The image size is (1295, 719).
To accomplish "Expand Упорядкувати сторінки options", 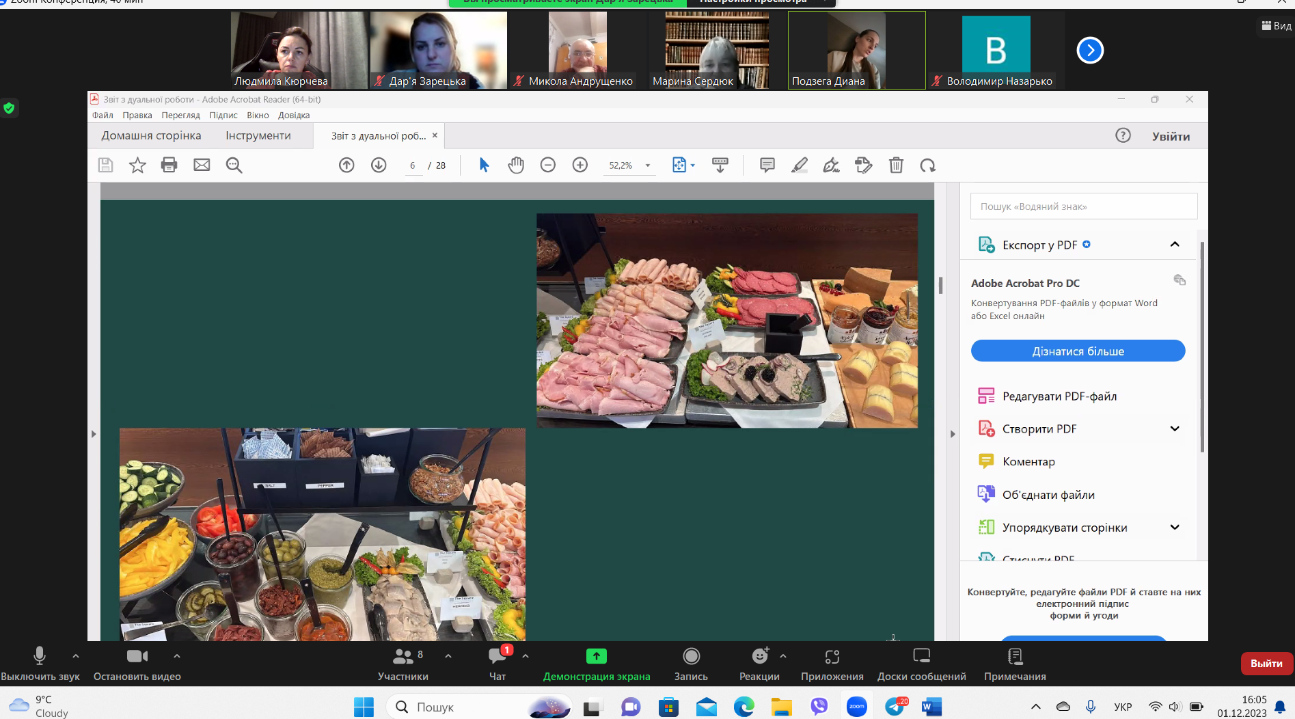I will pyautogui.click(x=1175, y=527).
